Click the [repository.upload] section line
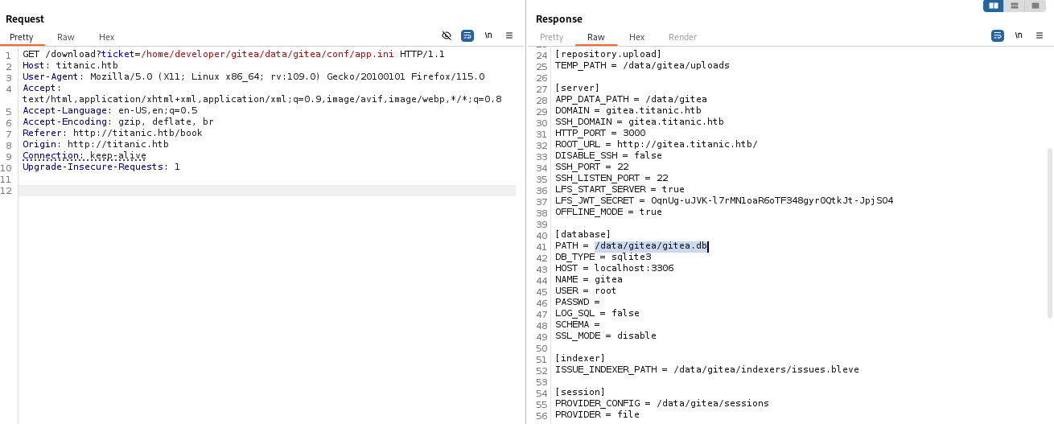This screenshot has width=1054, height=424. point(608,54)
